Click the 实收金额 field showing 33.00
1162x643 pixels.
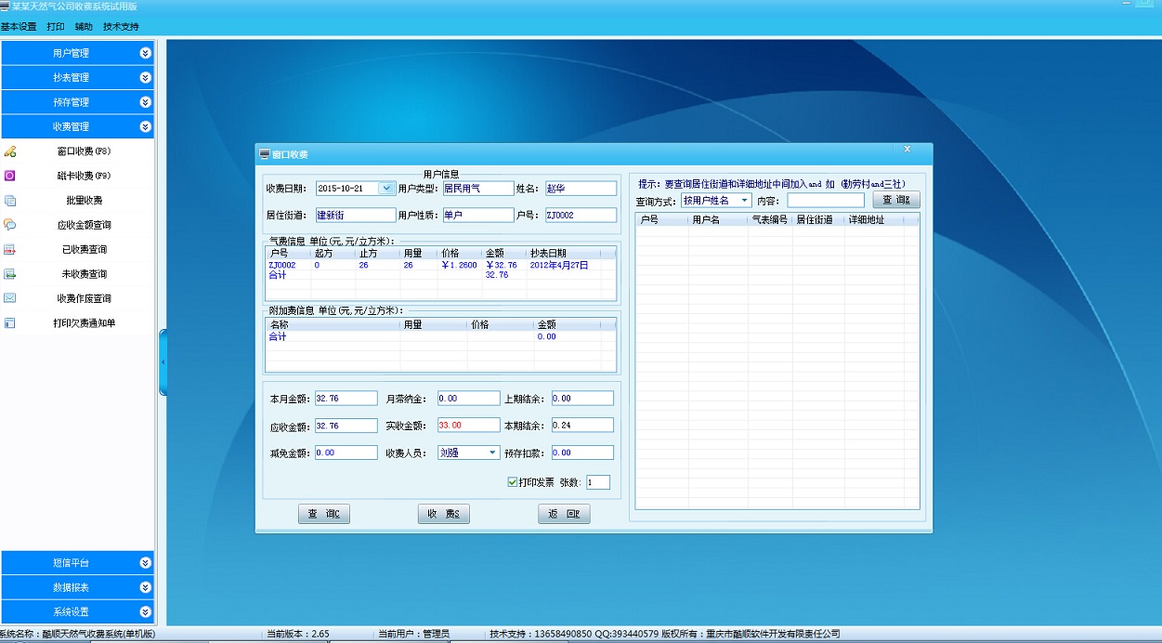pyautogui.click(x=468, y=426)
